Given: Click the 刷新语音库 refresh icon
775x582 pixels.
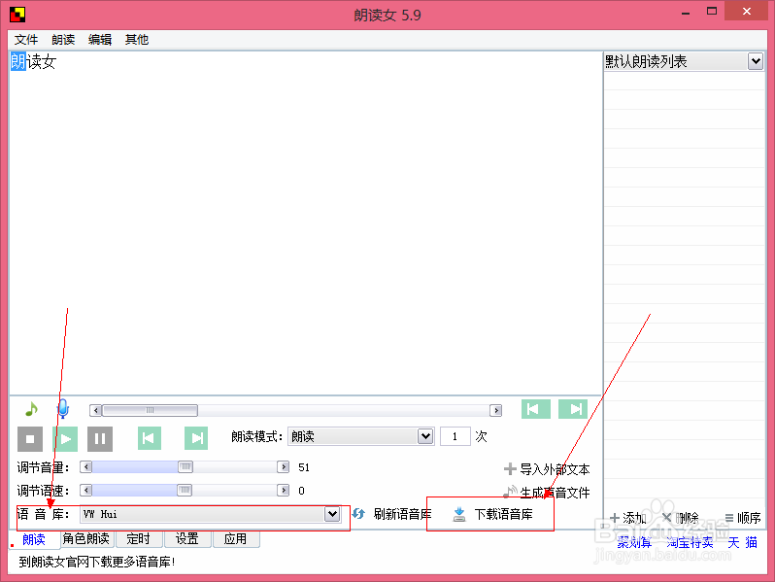Looking at the screenshot, I should [358, 514].
